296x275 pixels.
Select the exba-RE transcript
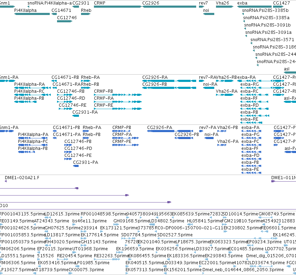(251, 123)
